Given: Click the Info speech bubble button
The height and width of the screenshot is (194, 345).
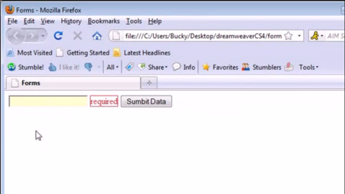Looking at the screenshot, I should (184, 67).
